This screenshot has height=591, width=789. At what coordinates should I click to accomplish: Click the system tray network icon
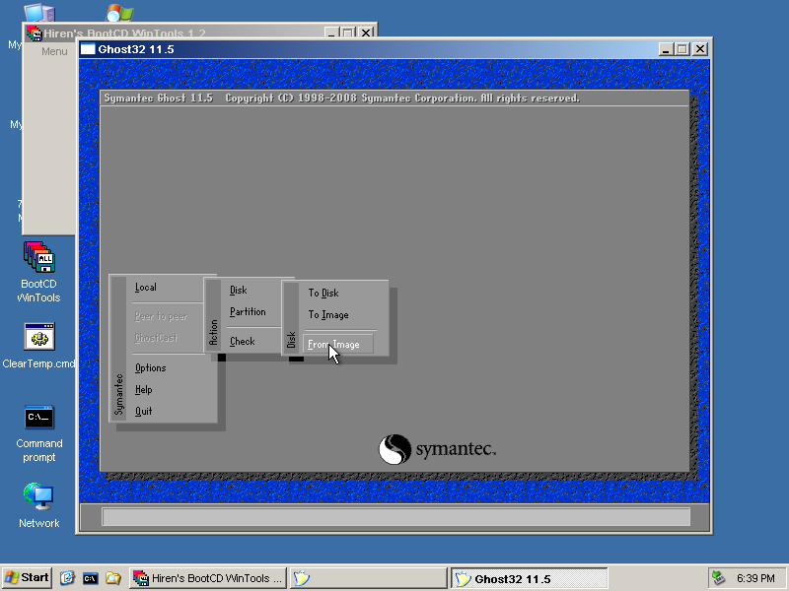pyautogui.click(x=718, y=578)
